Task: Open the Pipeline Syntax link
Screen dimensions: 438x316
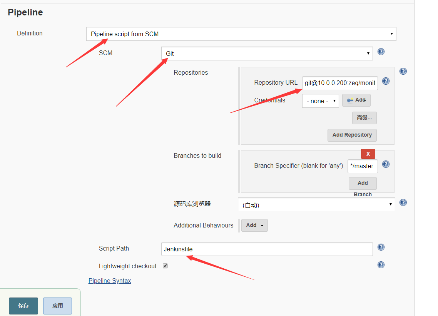Action: coord(110,281)
